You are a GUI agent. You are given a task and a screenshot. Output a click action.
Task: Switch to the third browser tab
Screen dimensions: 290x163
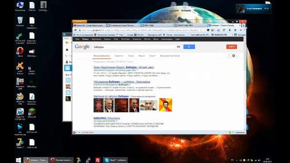coord(157,25)
